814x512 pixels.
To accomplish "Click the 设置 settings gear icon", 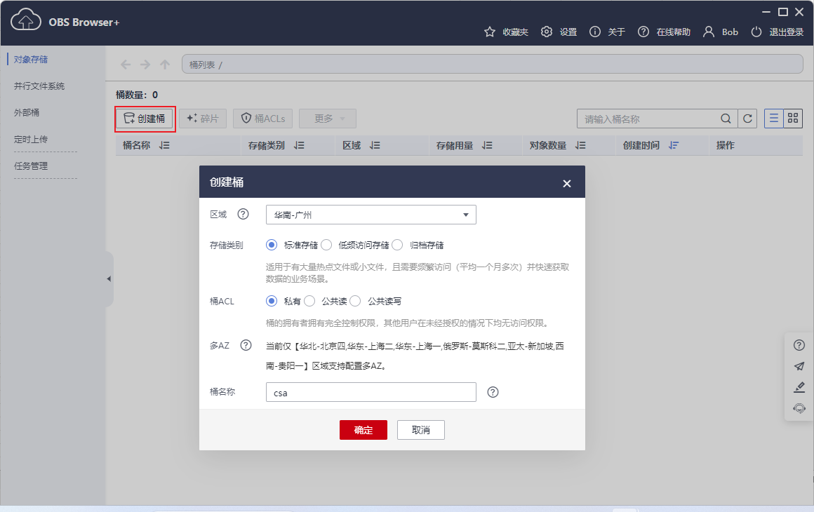I will click(548, 32).
